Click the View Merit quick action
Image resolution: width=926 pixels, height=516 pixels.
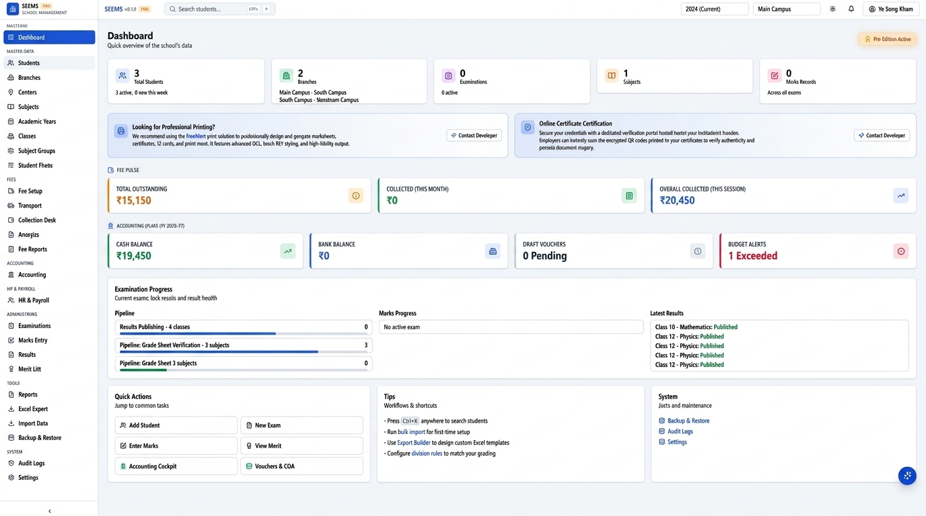point(301,445)
